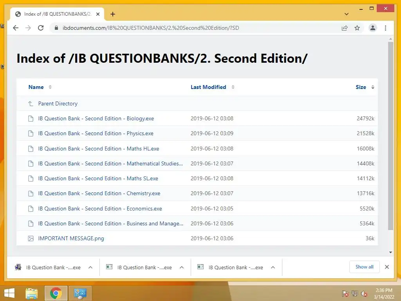Open the Chrome profile avatar icon
The width and height of the screenshot is (401, 301).
[x=373, y=28]
